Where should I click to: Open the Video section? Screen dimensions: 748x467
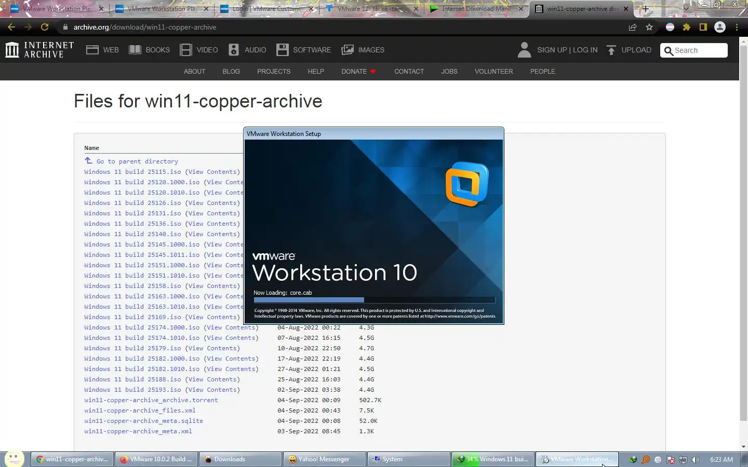(198, 50)
